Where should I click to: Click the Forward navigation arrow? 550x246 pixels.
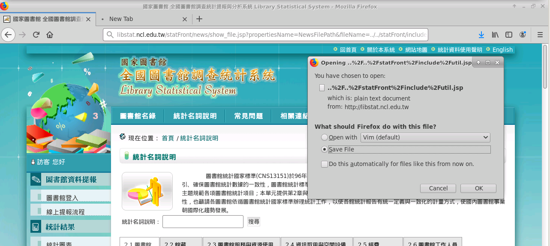(x=22, y=35)
